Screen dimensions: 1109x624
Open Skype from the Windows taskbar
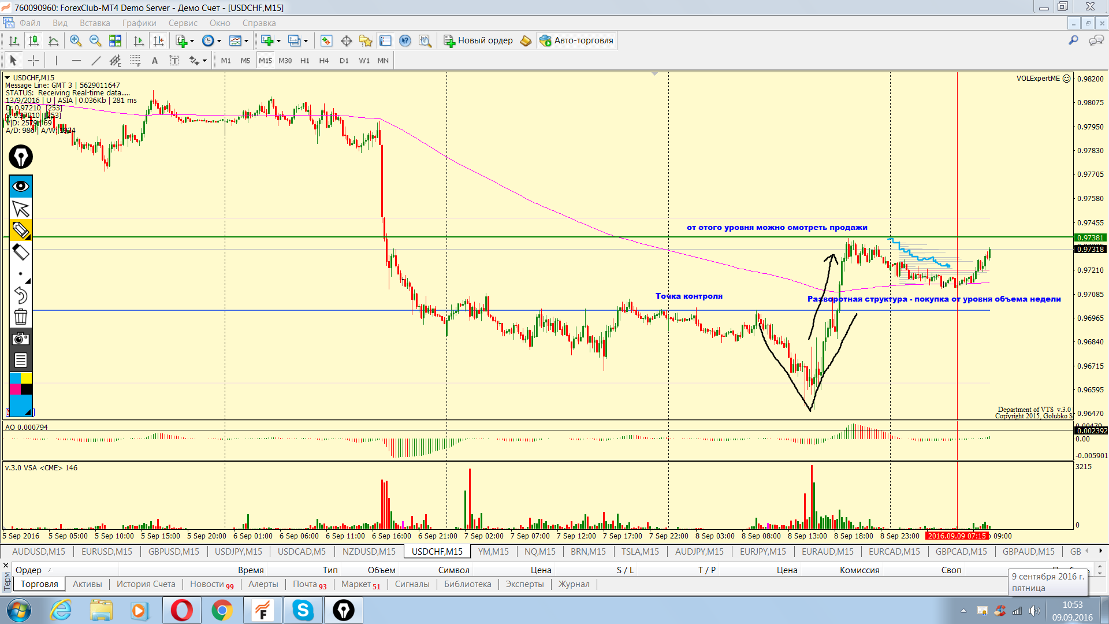click(303, 610)
